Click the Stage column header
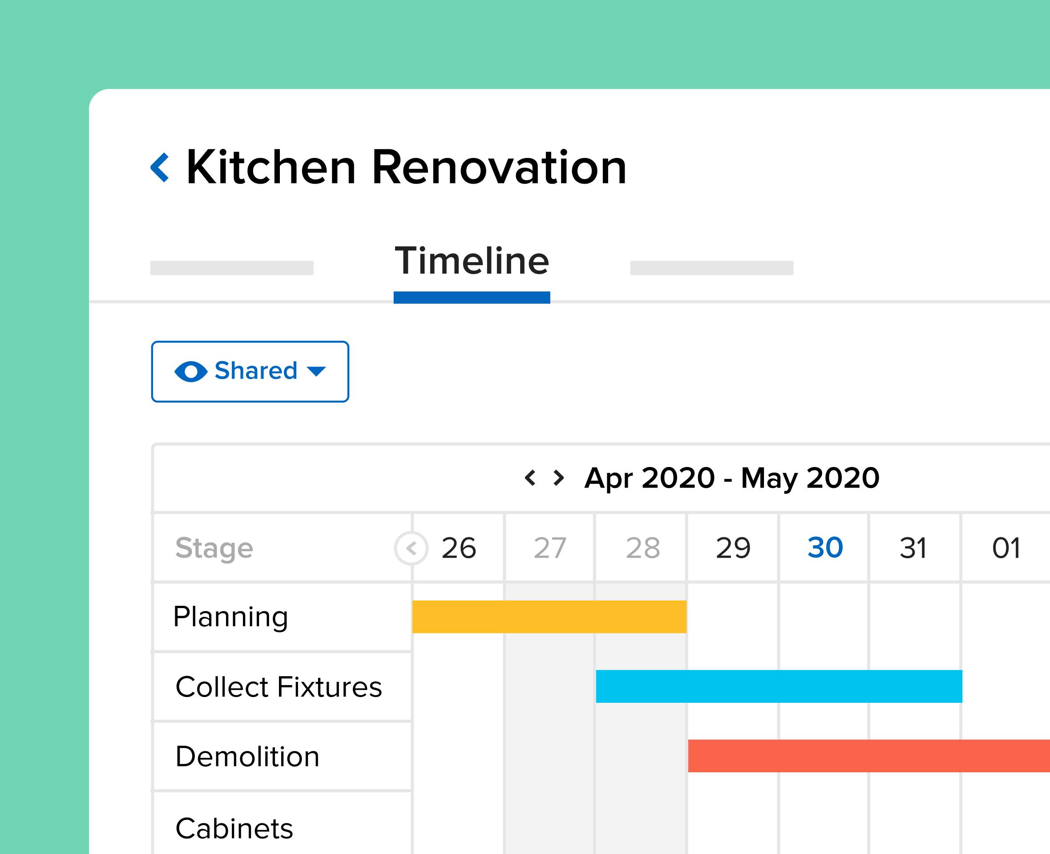 214,548
